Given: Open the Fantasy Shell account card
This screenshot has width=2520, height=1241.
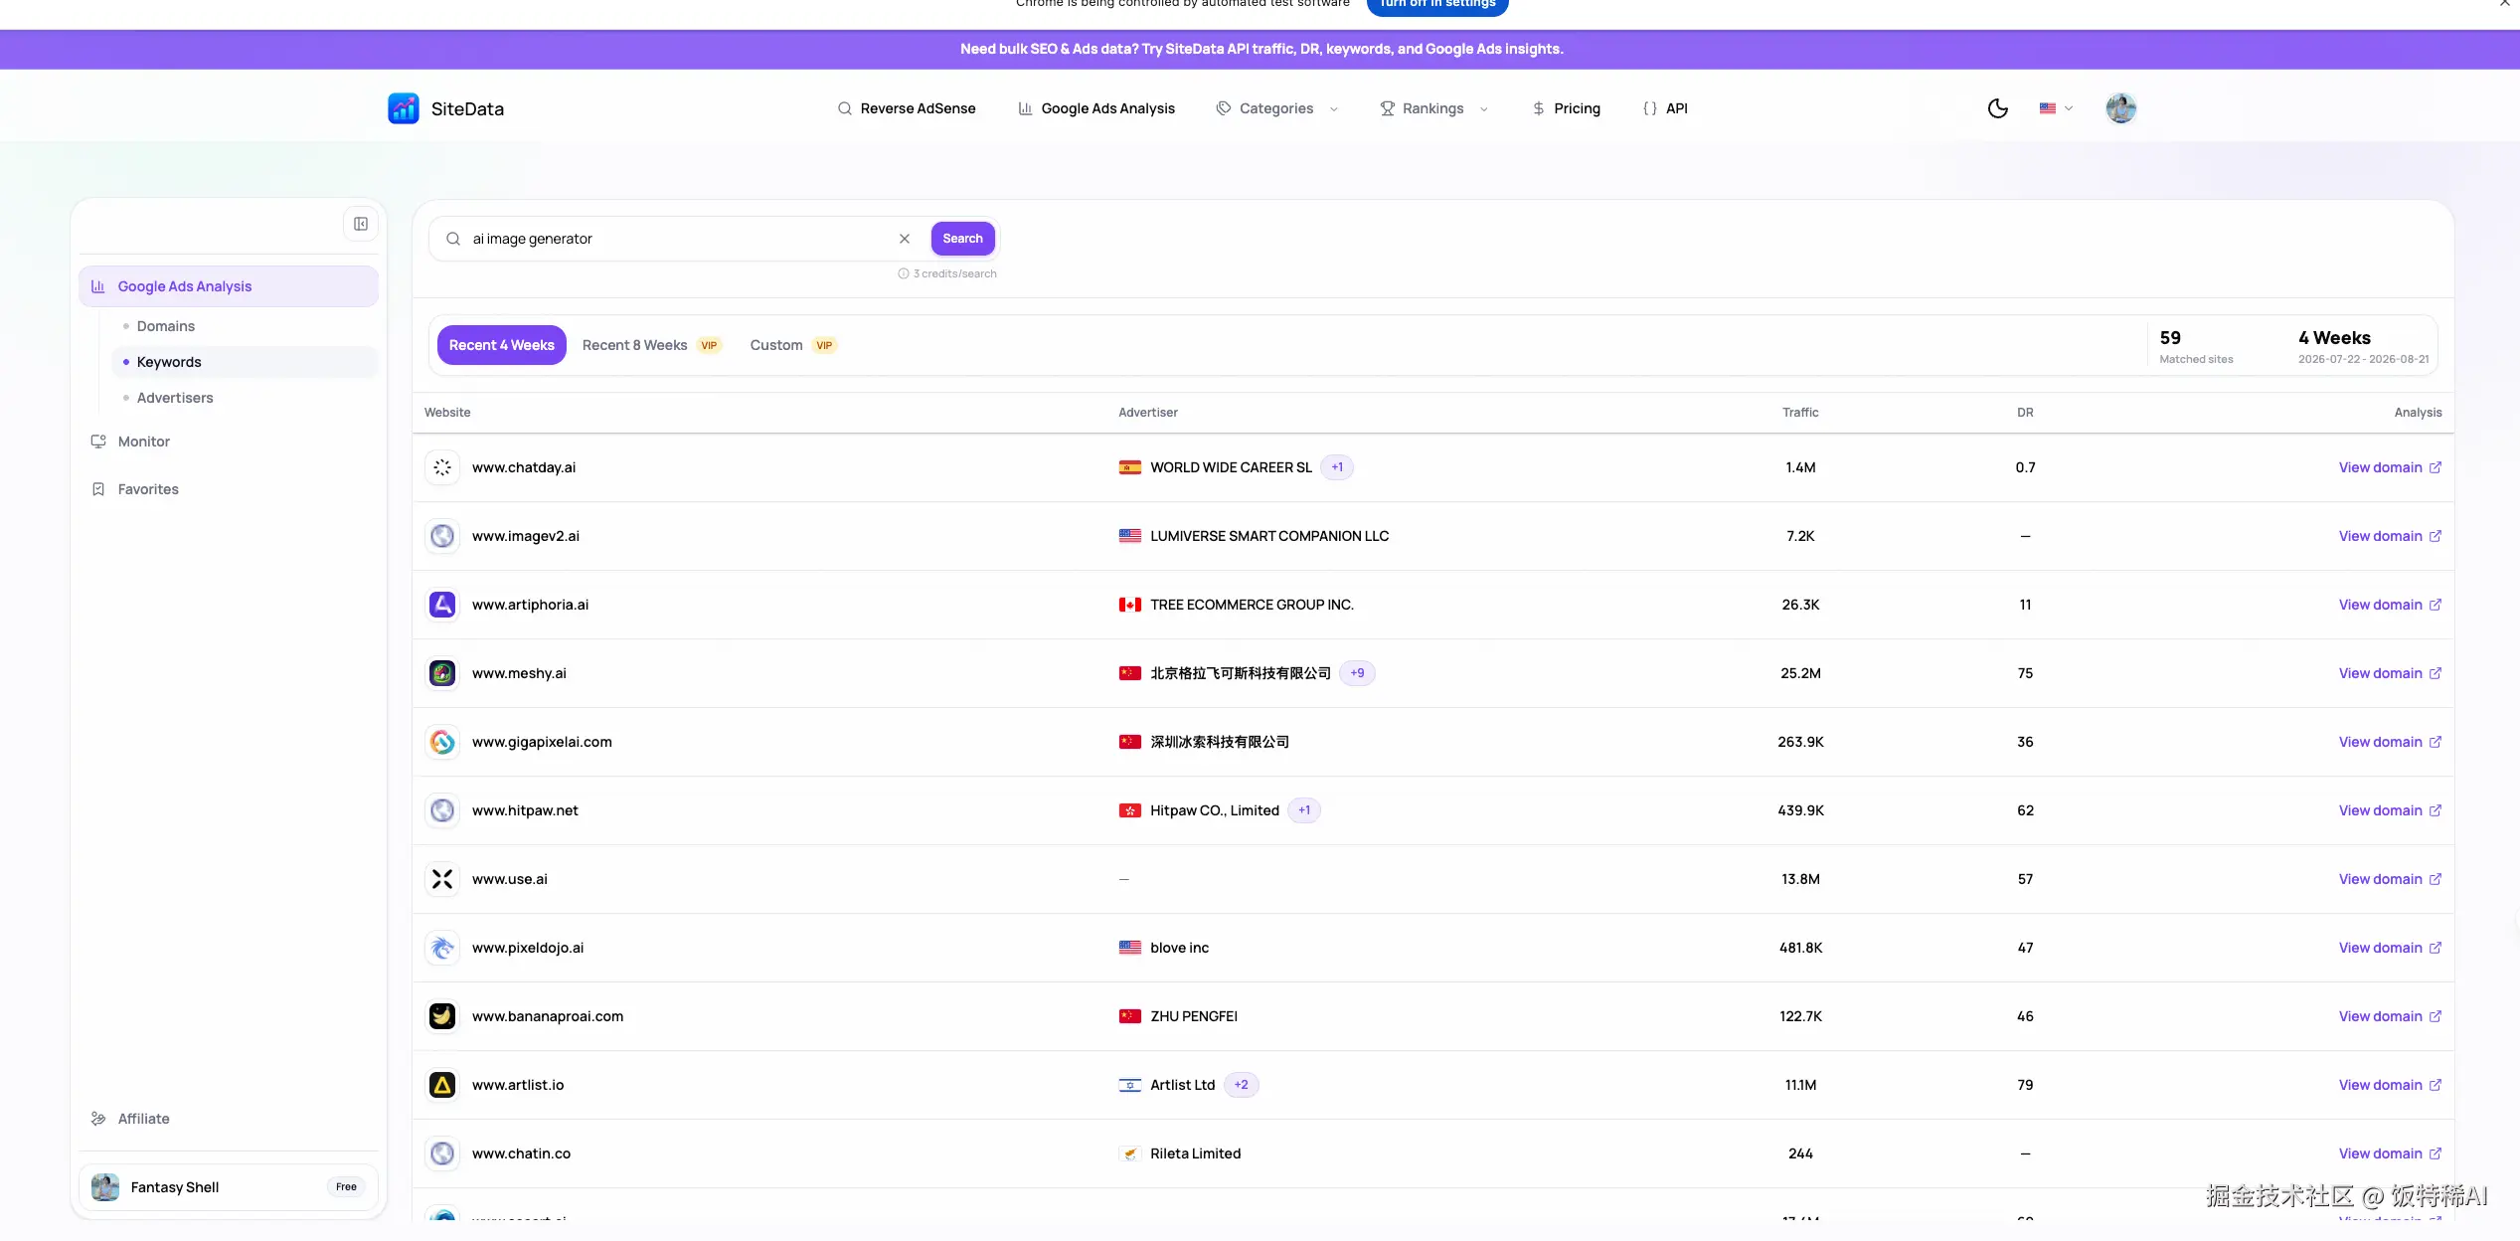Looking at the screenshot, I should tap(229, 1187).
